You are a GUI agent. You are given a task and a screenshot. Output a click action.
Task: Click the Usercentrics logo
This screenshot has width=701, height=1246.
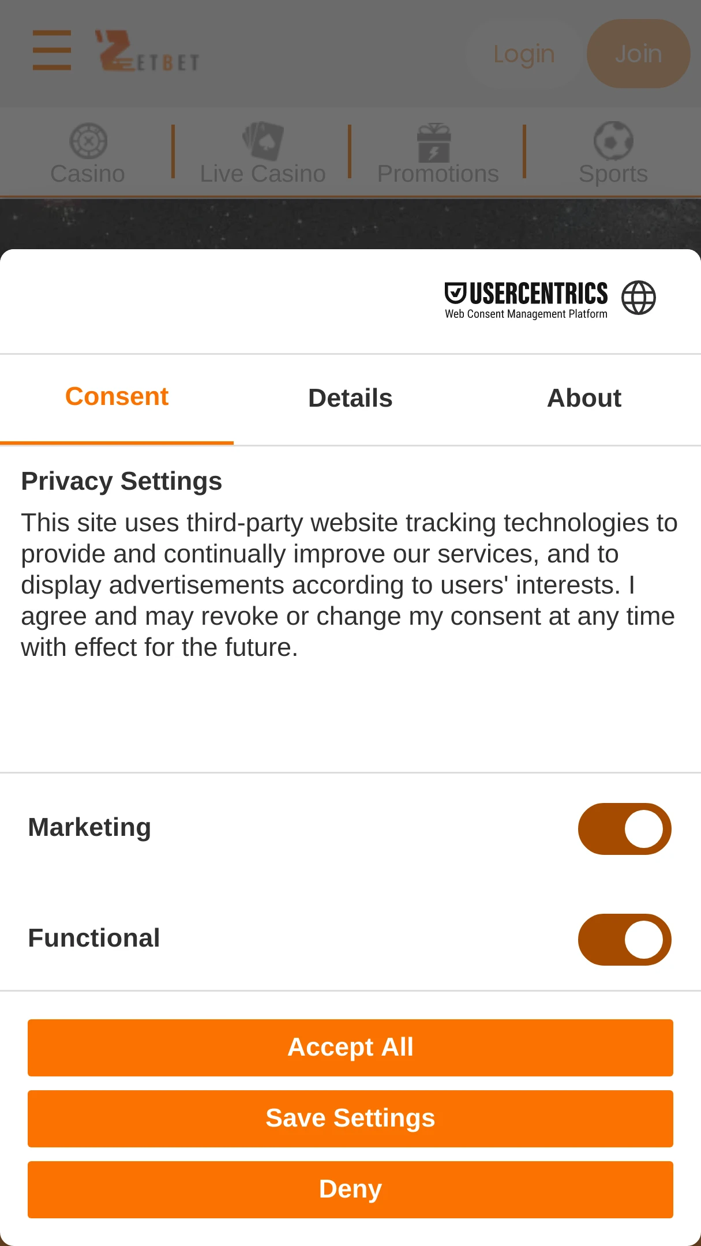[526, 300]
